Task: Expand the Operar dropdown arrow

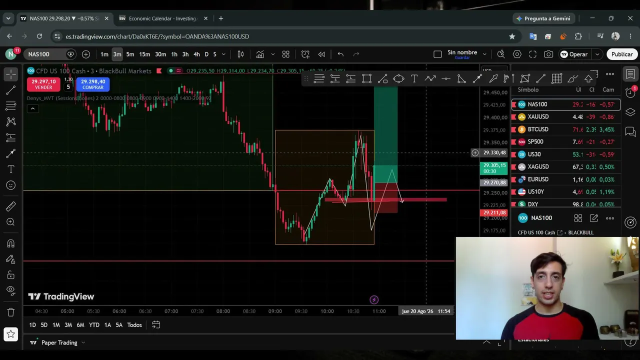Action: pyautogui.click(x=597, y=54)
